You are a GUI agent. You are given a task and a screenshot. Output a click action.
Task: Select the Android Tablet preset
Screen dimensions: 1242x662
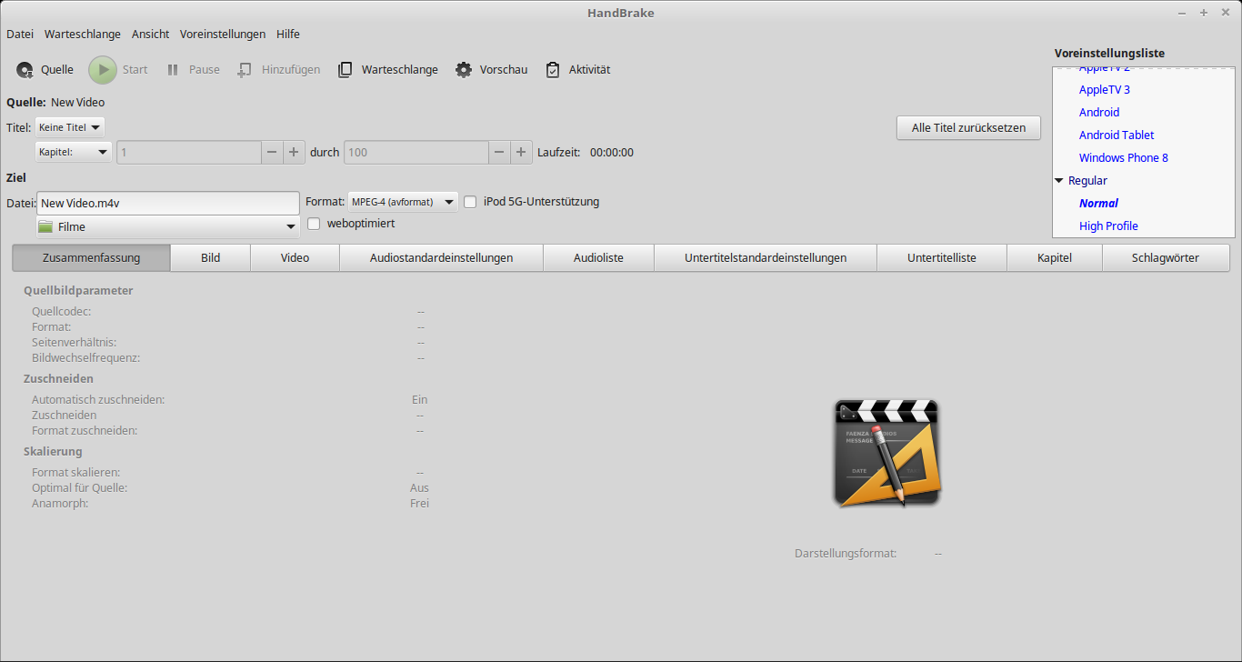1117,135
